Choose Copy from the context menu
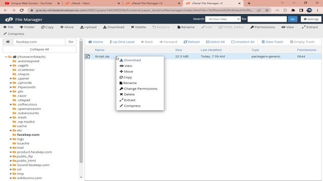Viewport: 323px width, 181px height. [126, 77]
